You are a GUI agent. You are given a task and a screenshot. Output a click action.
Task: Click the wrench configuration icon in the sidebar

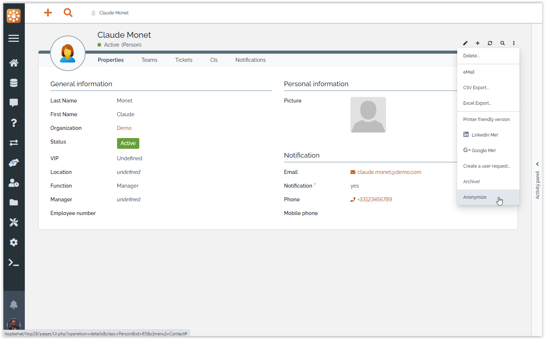(14, 222)
